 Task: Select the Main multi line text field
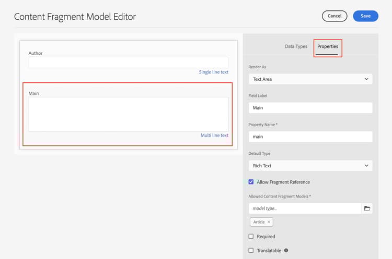[x=128, y=114]
